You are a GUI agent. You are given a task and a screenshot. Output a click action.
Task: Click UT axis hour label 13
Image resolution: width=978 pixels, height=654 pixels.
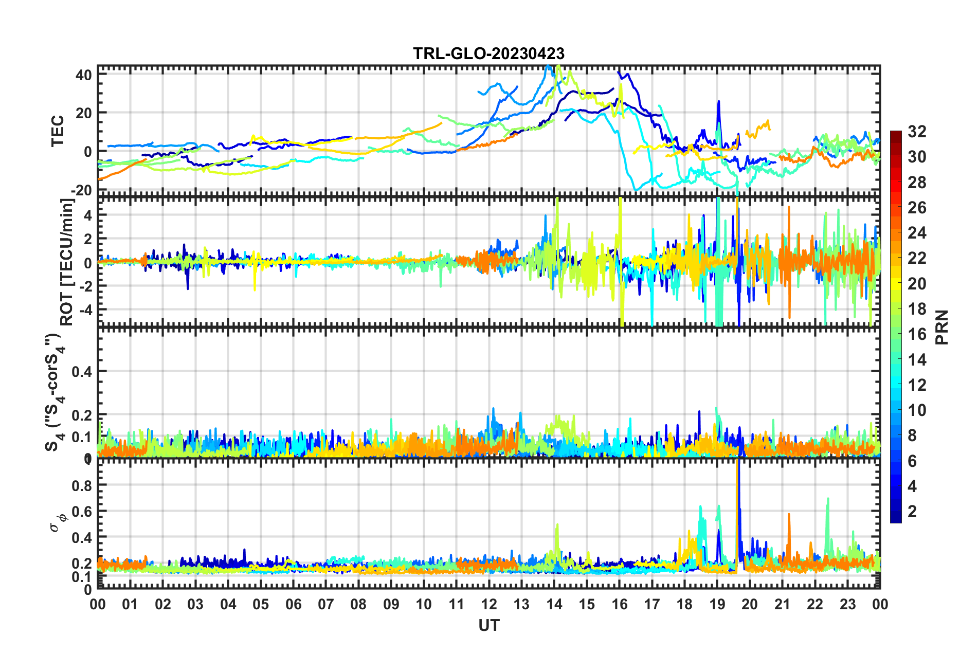(521, 604)
